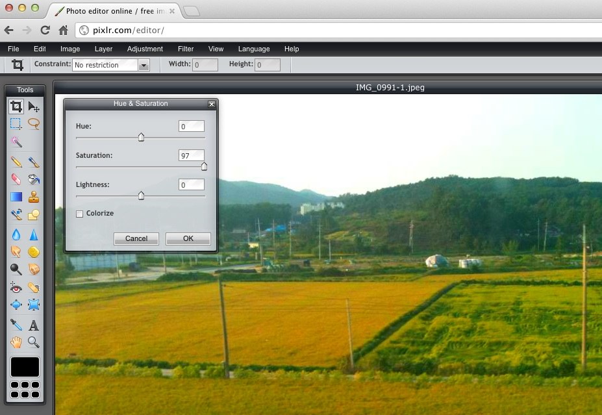Click the Hue value input field
The height and width of the screenshot is (415, 602).
point(192,127)
